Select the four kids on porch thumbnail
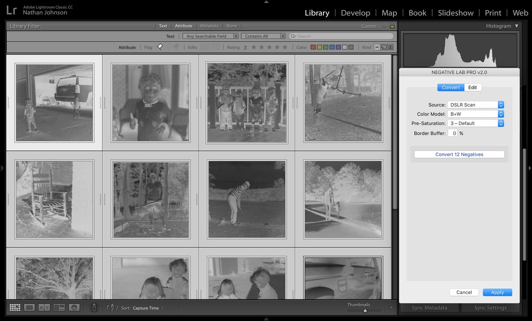Screen dimensions: 532x321 point(247,103)
